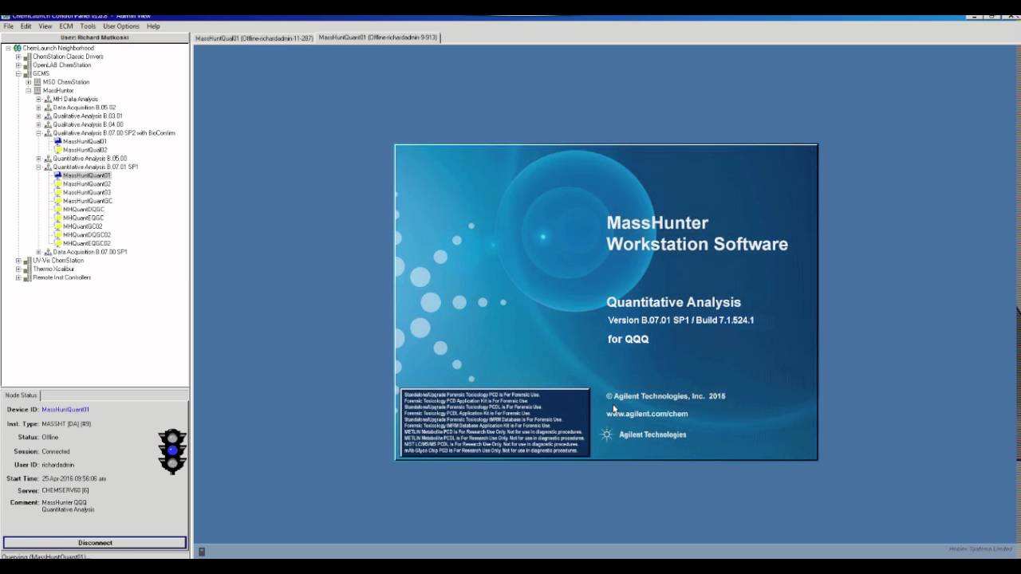Switch to the MassHuntQual01 session tab
The width and height of the screenshot is (1021, 574).
[x=254, y=37]
